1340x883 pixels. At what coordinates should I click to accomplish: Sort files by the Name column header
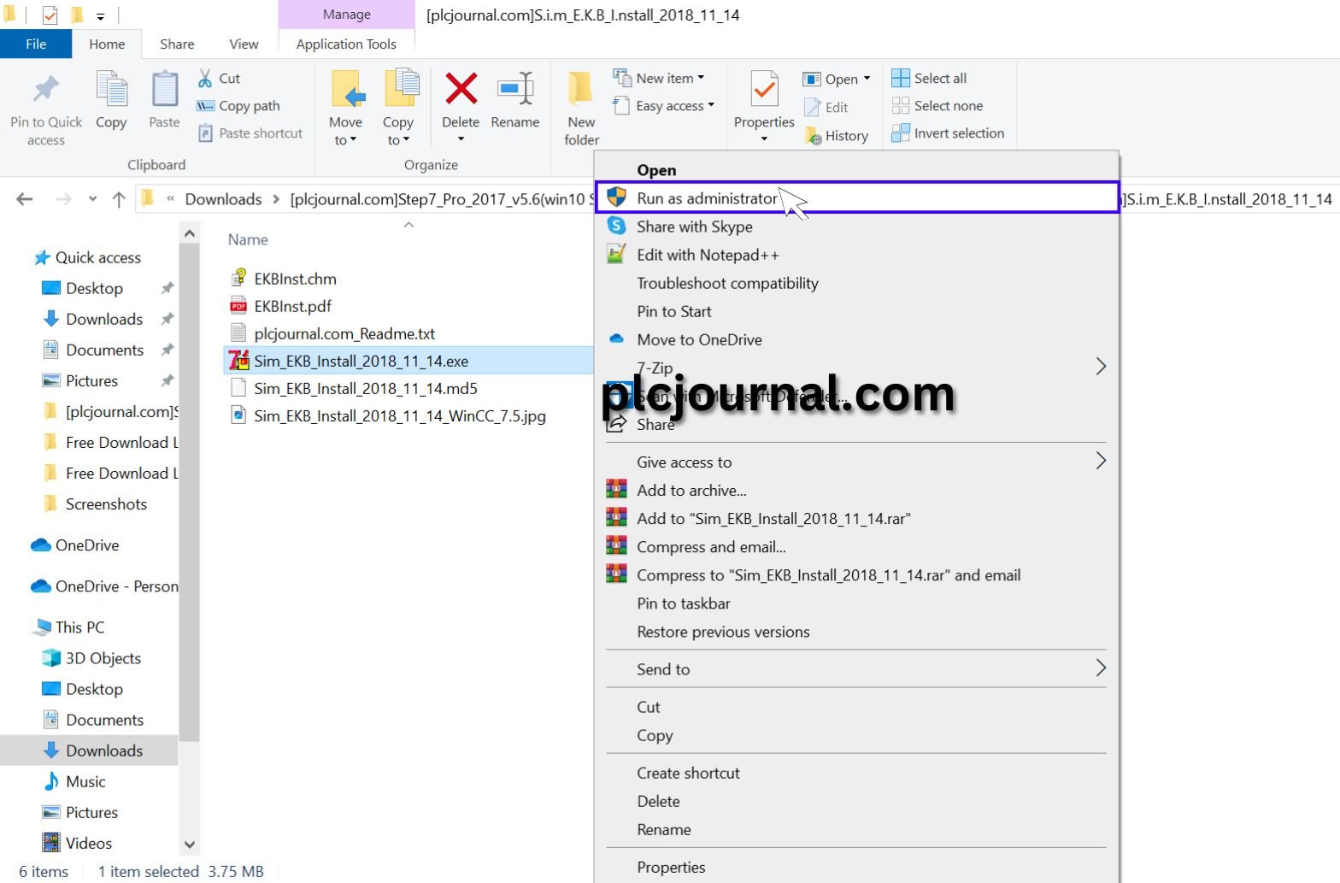tap(248, 240)
